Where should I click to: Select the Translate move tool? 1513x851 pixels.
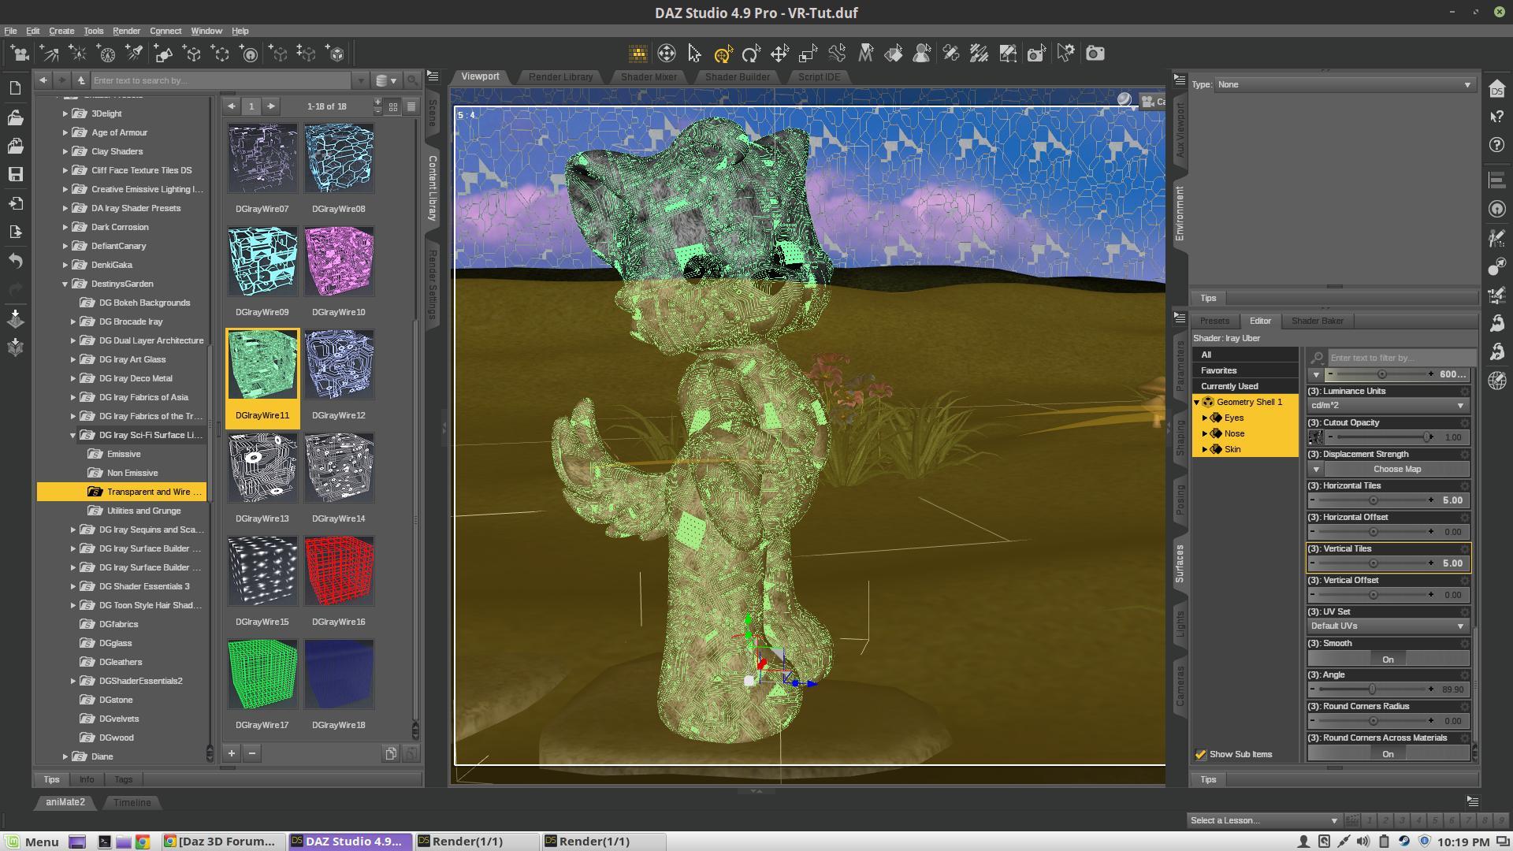pyautogui.click(x=779, y=54)
